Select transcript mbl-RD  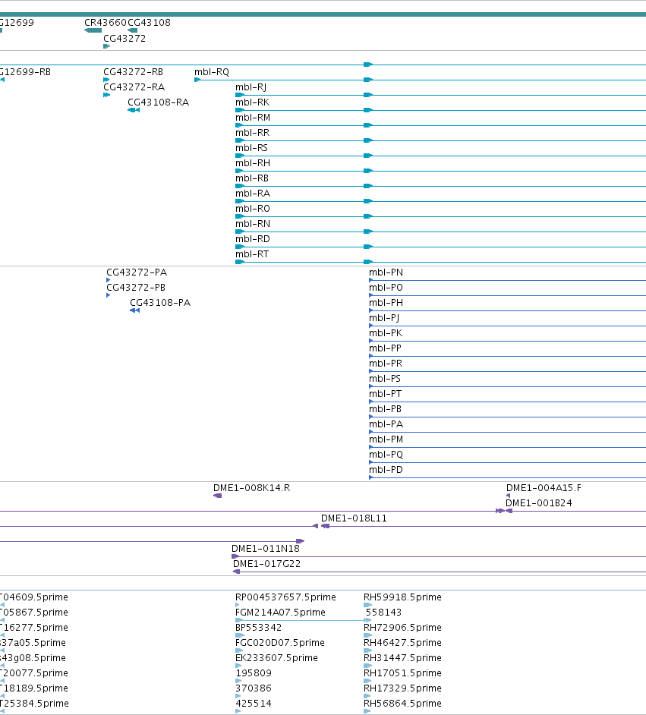(x=253, y=239)
